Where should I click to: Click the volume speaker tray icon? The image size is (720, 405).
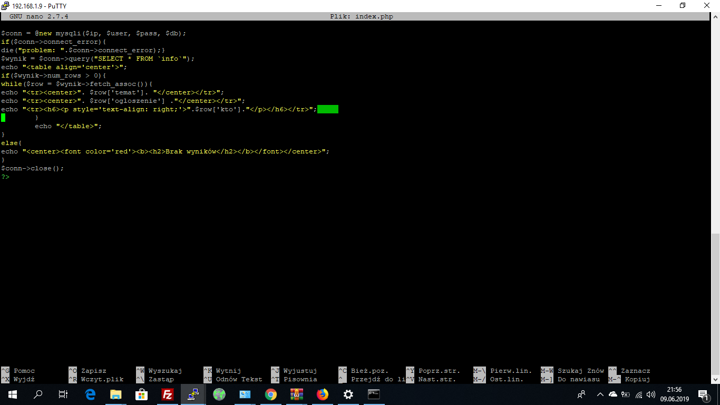click(651, 394)
